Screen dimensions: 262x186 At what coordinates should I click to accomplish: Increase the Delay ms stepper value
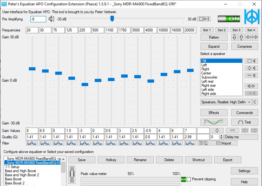(x=221, y=136)
